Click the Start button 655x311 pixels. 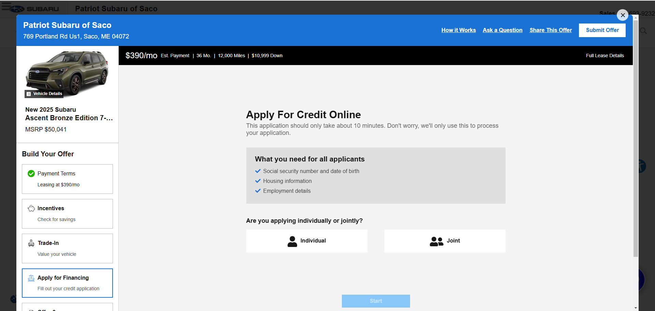[x=376, y=301]
